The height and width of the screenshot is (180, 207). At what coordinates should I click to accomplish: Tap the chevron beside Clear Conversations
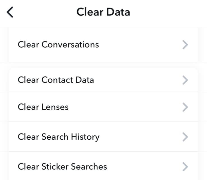(x=185, y=45)
